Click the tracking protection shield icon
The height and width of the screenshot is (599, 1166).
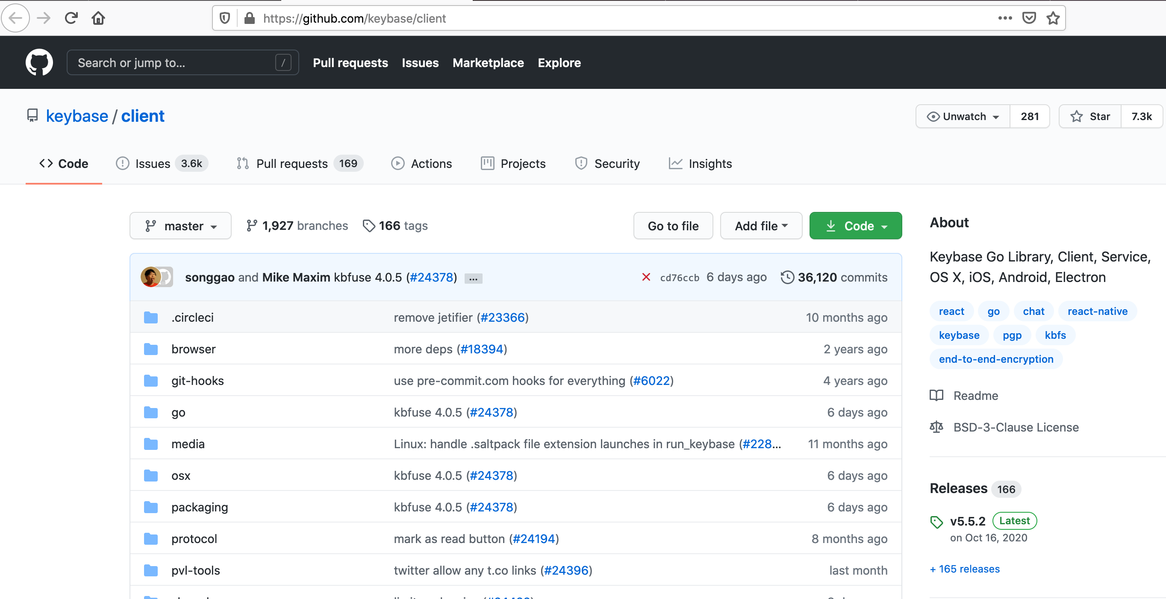coord(224,18)
